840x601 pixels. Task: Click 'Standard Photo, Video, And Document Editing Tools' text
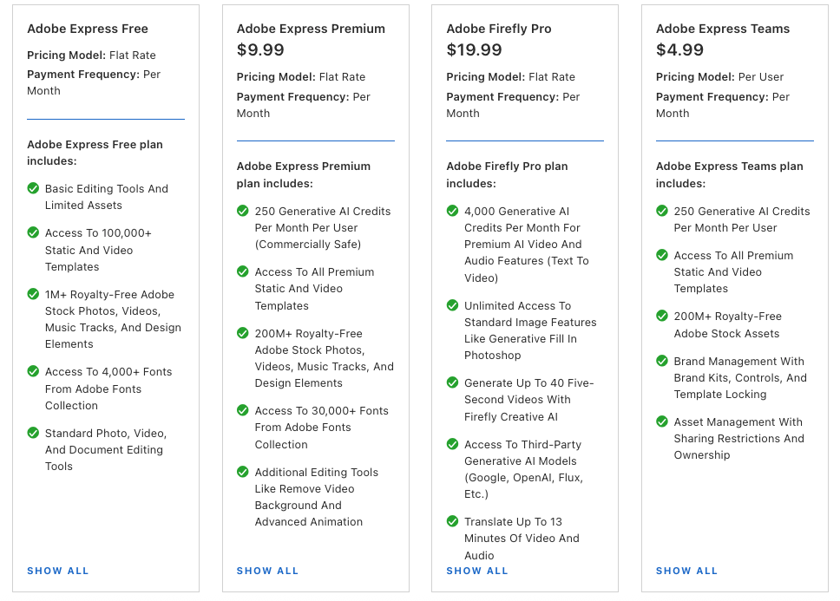pos(106,449)
